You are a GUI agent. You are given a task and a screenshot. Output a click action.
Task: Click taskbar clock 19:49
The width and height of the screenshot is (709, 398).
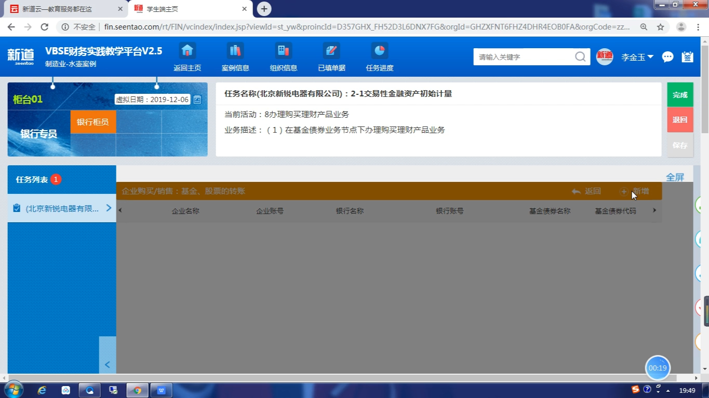687,390
